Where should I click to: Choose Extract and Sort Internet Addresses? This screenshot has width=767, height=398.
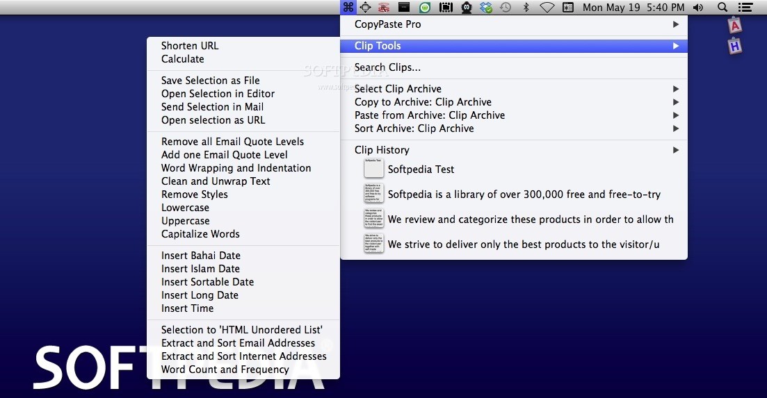point(243,356)
